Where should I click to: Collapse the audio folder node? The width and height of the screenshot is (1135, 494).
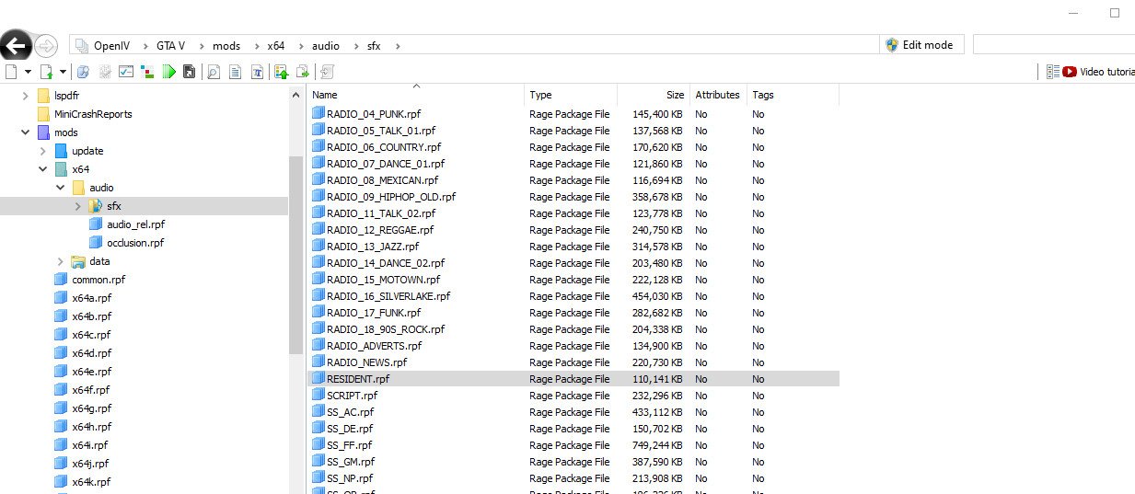tap(61, 188)
